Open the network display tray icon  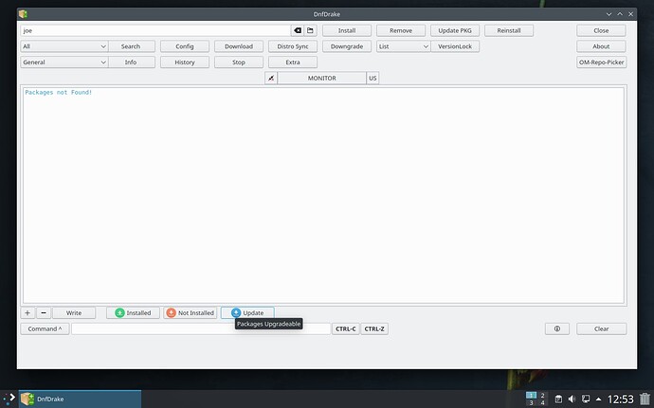coord(586,399)
